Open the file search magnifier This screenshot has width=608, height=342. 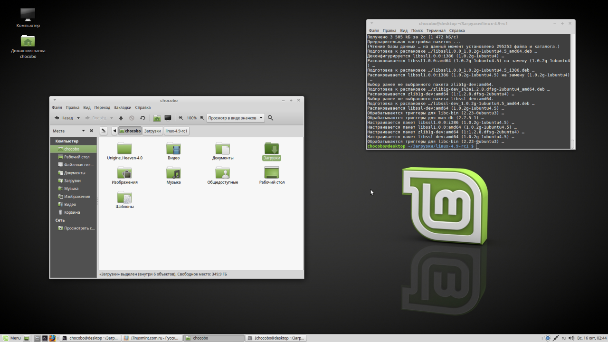point(271,118)
